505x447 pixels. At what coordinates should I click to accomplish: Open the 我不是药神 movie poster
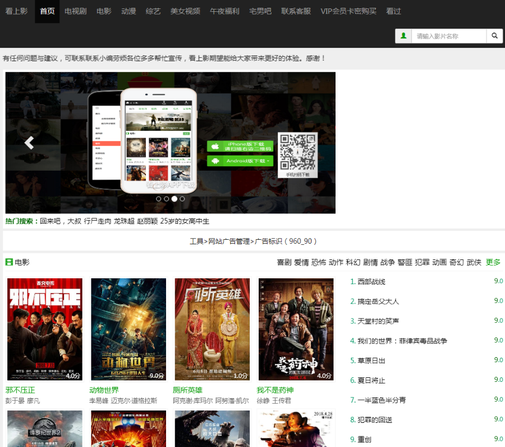(x=296, y=329)
